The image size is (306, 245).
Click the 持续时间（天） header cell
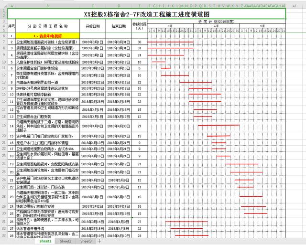[x=140, y=26]
